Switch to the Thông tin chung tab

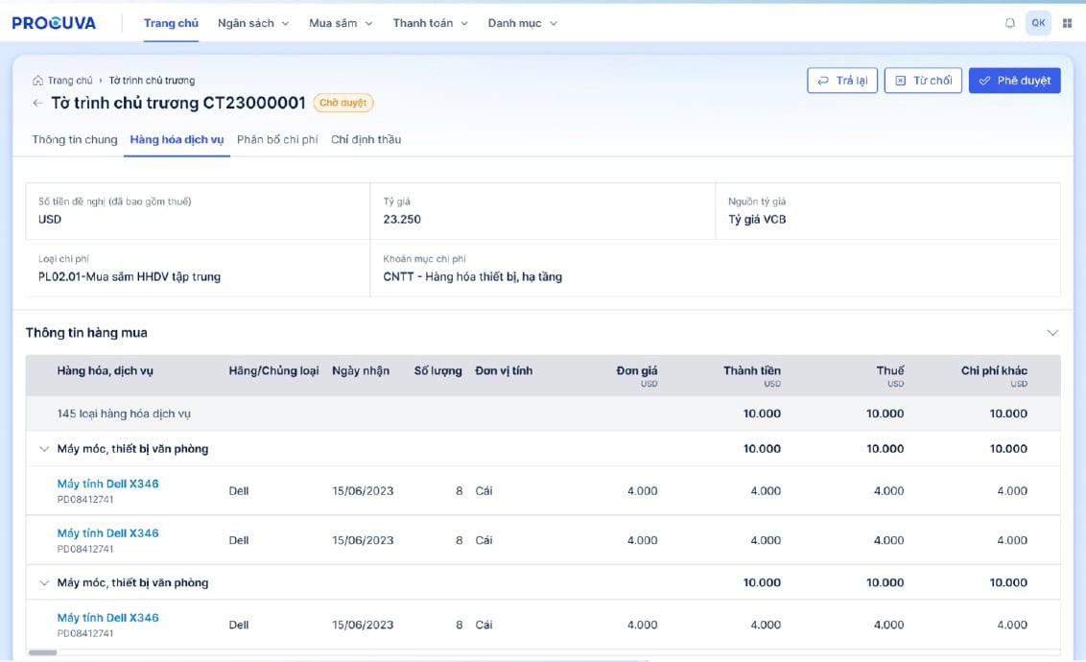(75, 139)
